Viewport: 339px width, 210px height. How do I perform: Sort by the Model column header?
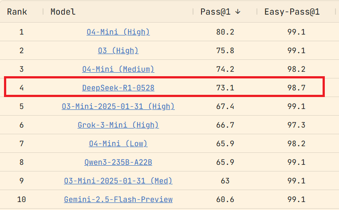[x=63, y=12]
